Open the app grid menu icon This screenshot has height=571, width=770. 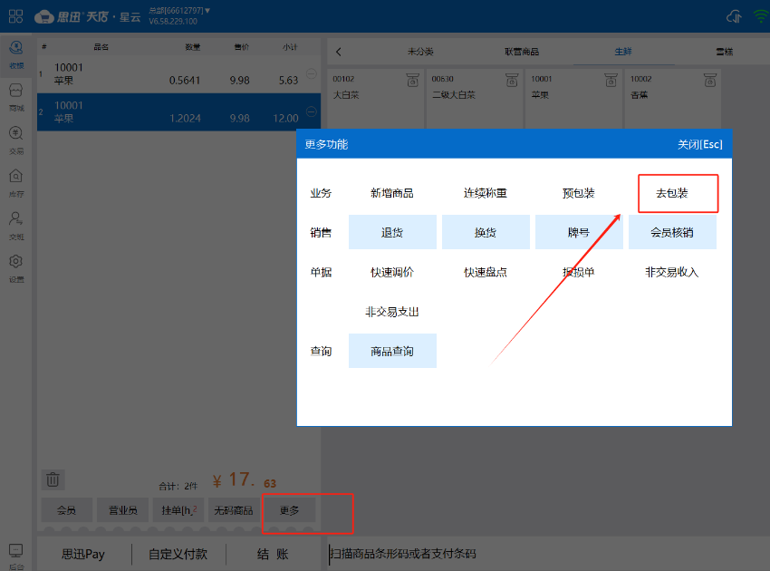tap(15, 16)
